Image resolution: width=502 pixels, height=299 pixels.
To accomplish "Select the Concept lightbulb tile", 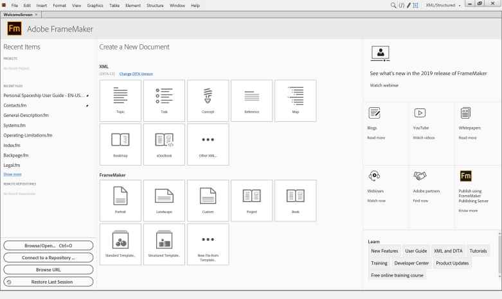I will tap(208, 100).
